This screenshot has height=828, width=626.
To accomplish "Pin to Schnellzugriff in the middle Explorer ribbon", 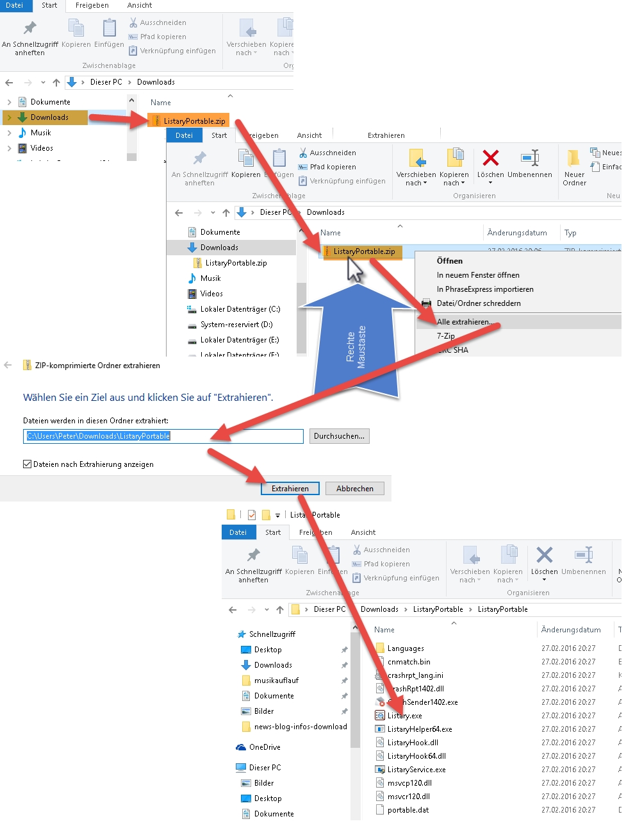I will click(x=200, y=168).
